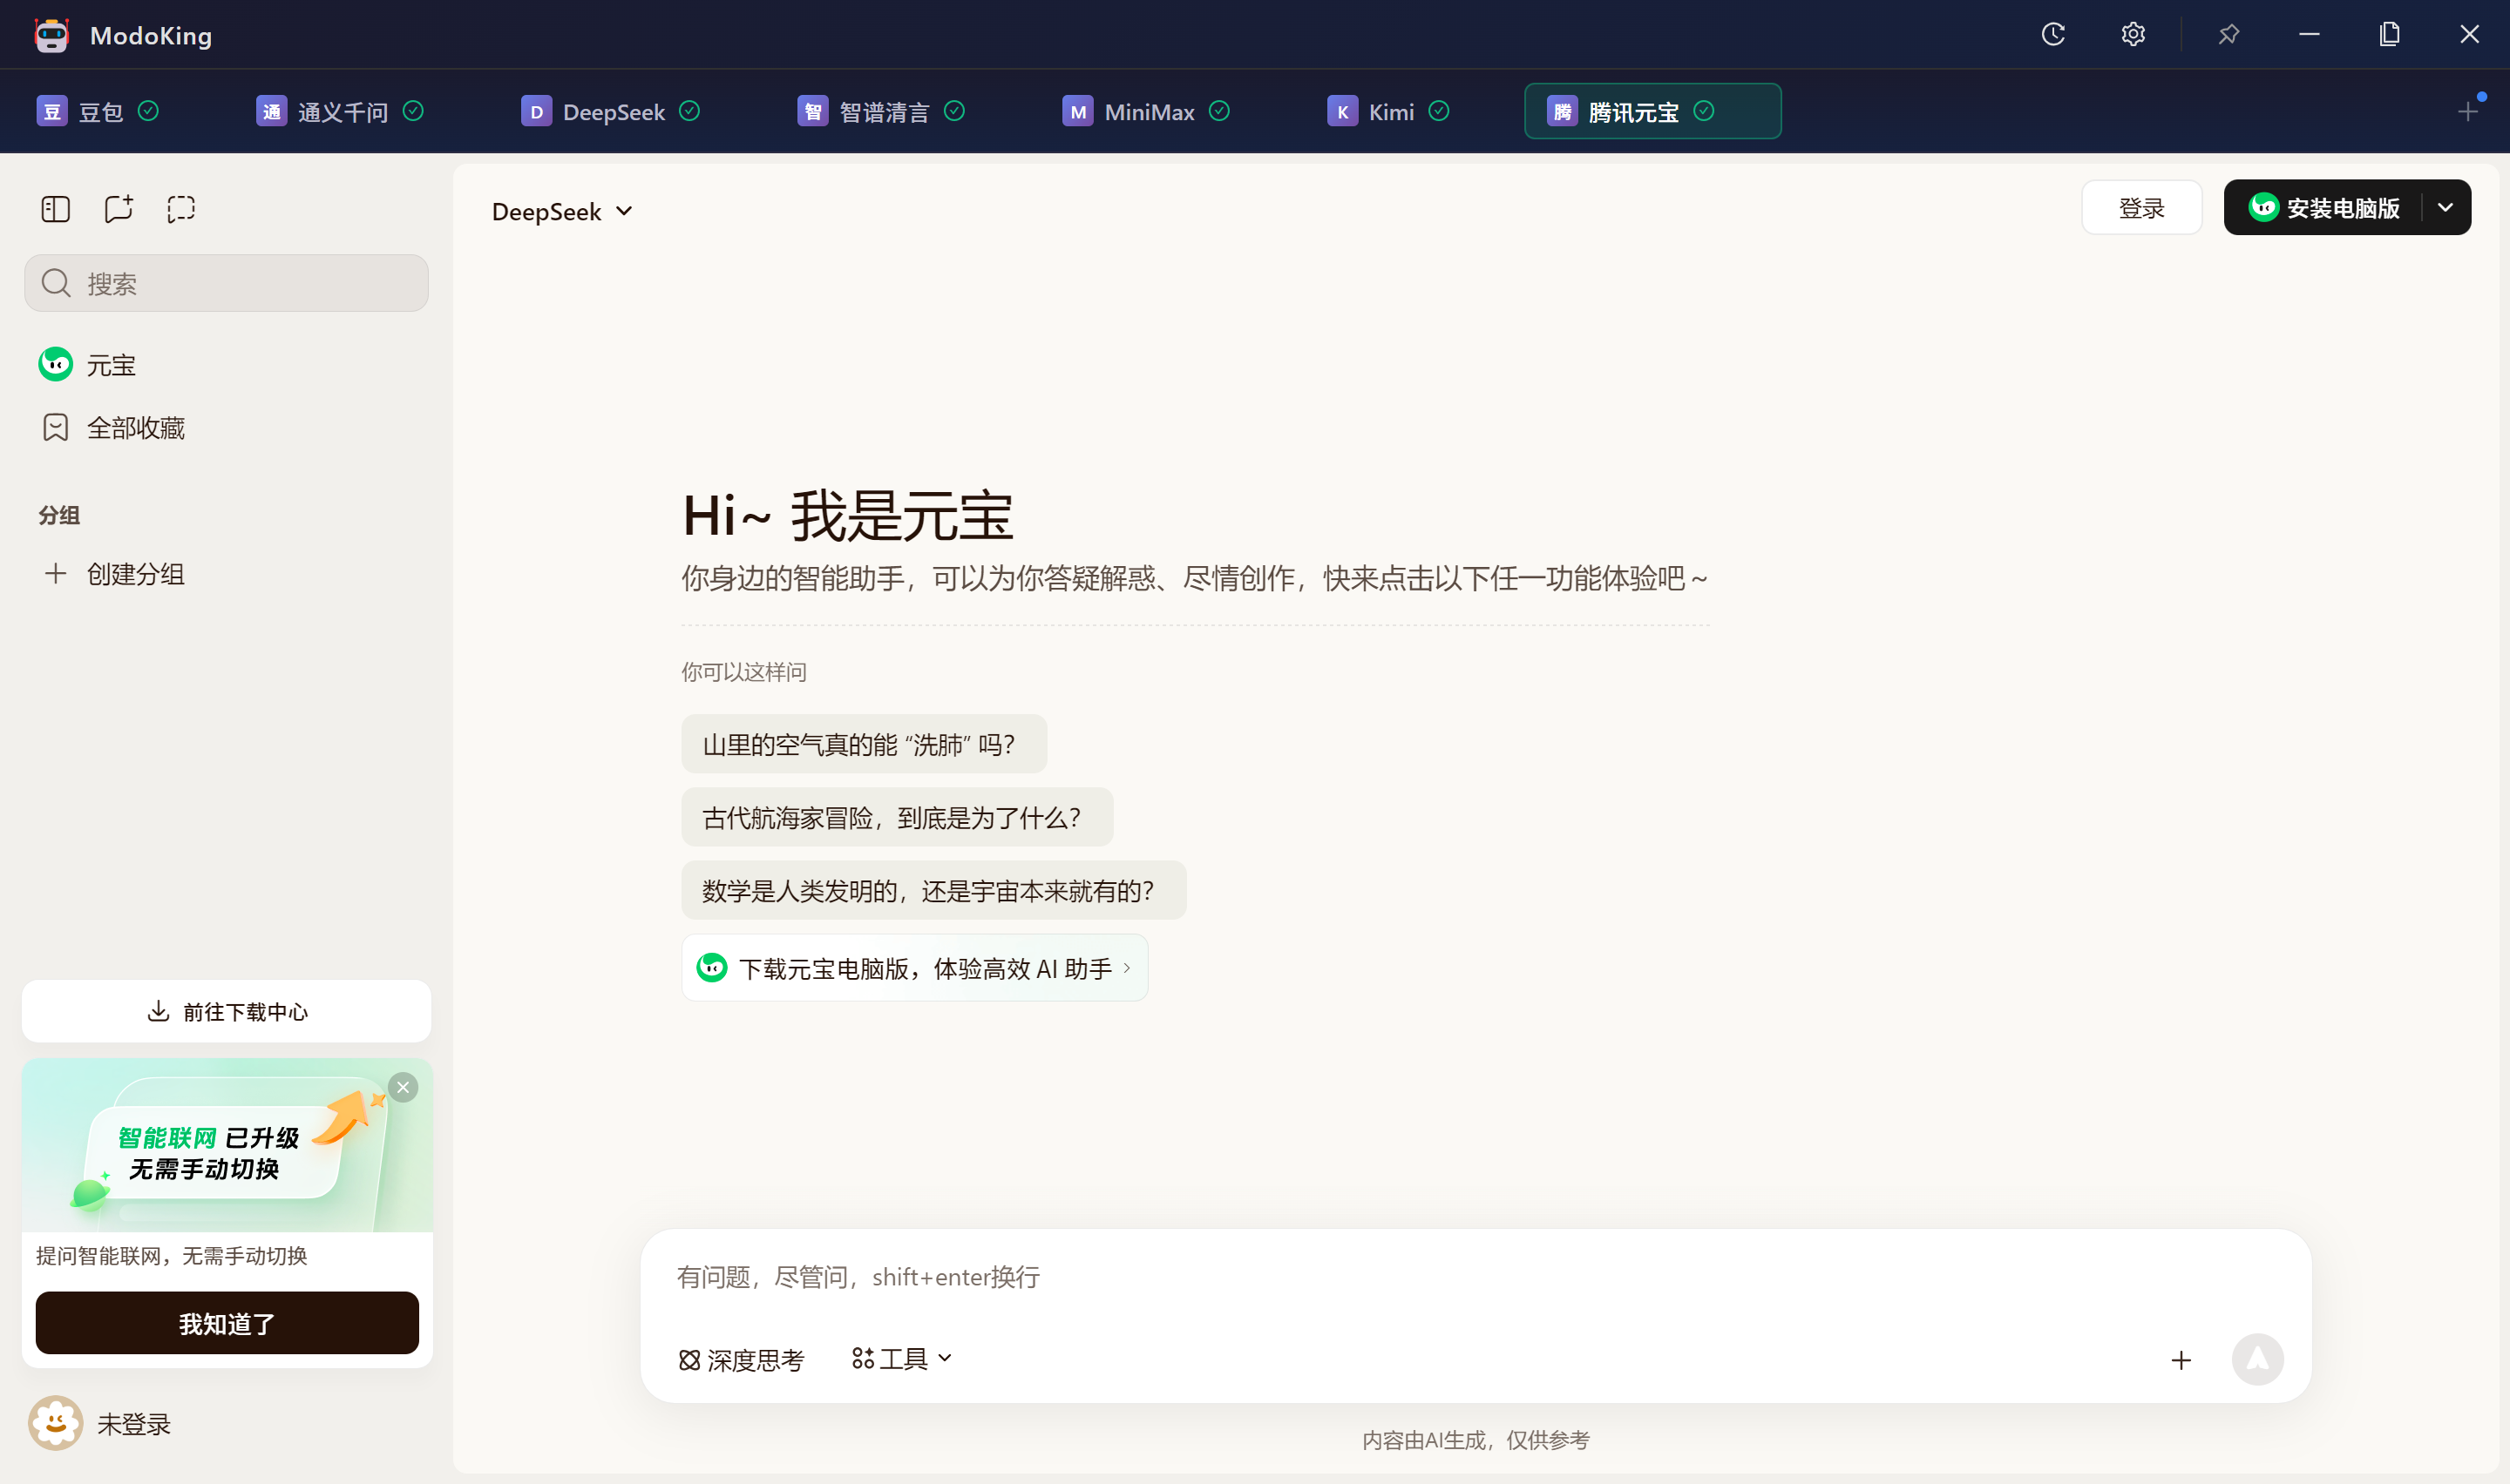This screenshot has height=1484, width=2510.
Task: Add a new AI tab with plus icon
Action: pyautogui.click(x=2468, y=111)
